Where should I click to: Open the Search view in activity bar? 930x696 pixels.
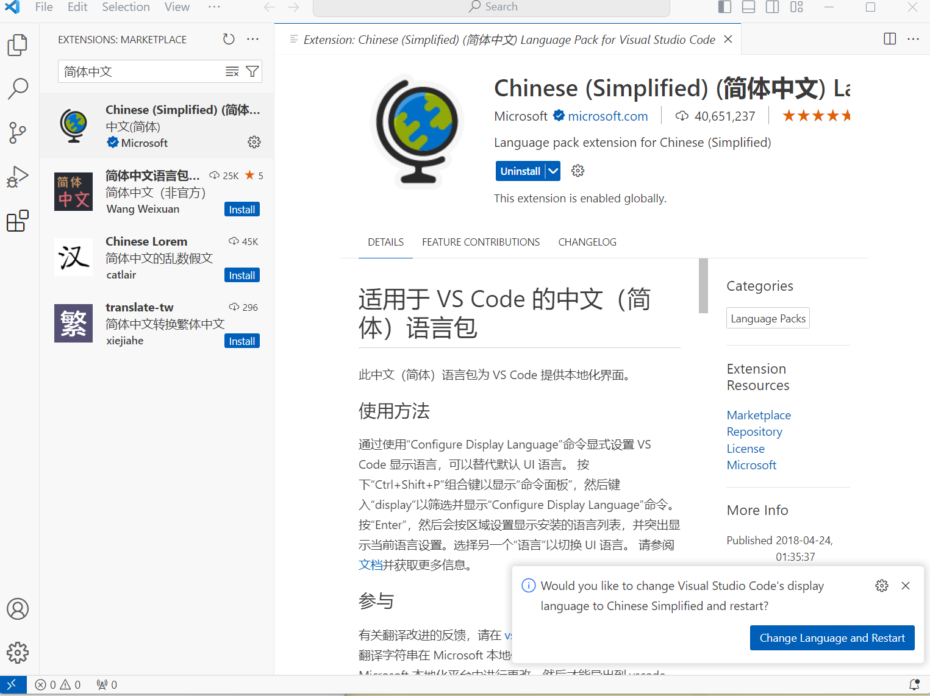tap(17, 88)
